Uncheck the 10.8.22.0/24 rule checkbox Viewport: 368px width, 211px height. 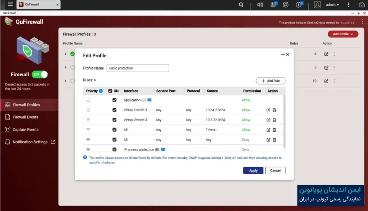coord(114,120)
